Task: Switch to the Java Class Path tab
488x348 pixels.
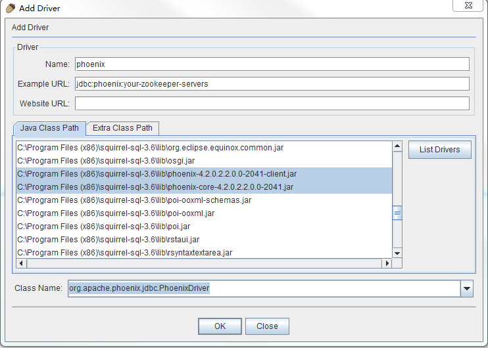Action: (x=49, y=128)
